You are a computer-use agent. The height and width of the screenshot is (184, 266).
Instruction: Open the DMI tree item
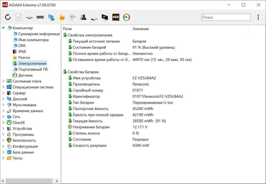[x=19, y=46]
